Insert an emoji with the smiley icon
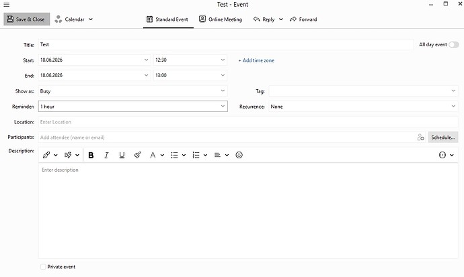The height and width of the screenshot is (277, 464). 239,155
